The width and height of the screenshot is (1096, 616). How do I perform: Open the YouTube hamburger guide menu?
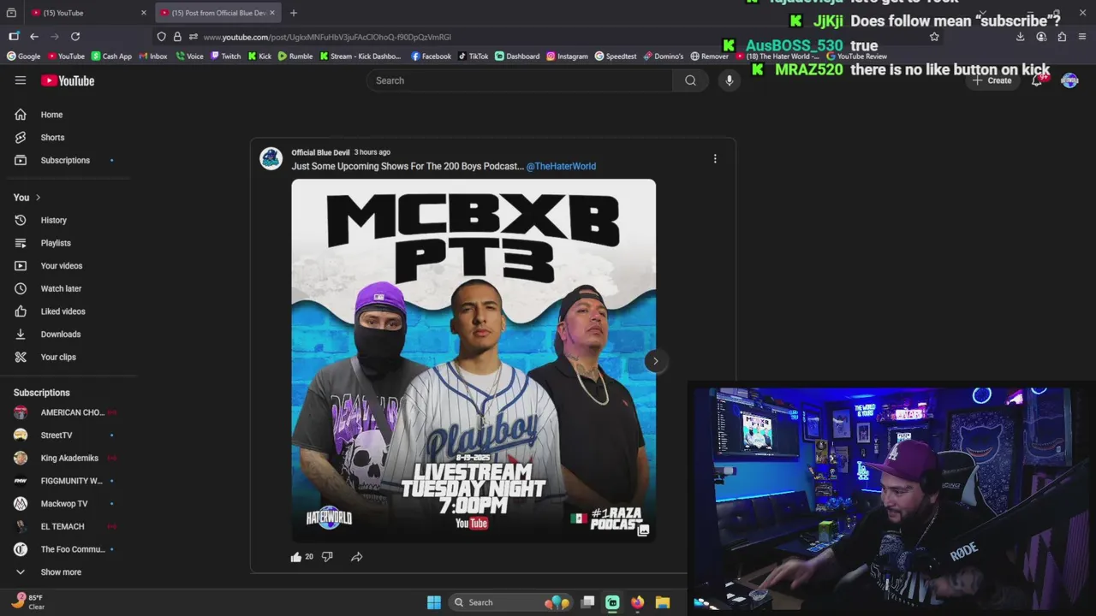(21, 80)
